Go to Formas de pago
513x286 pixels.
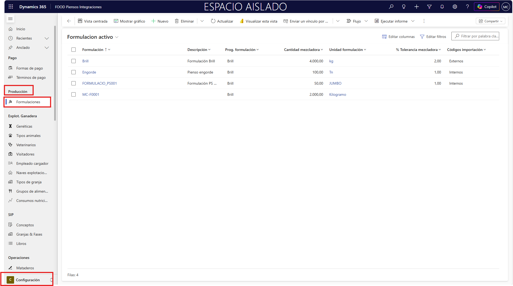pos(29,68)
